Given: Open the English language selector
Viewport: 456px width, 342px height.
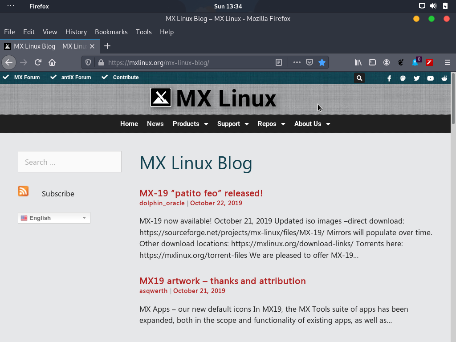Looking at the screenshot, I should pyautogui.click(x=54, y=218).
